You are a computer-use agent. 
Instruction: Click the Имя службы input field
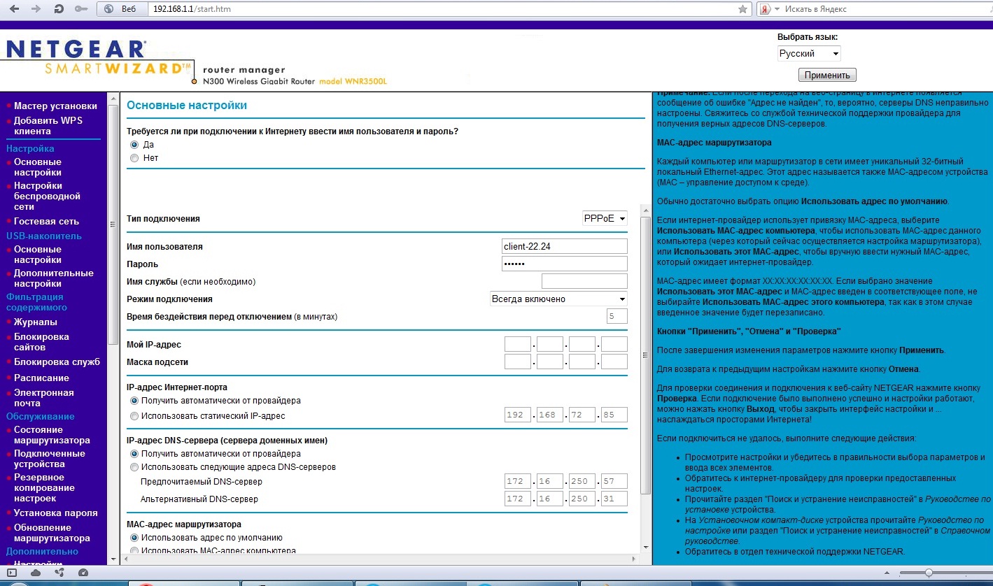[x=584, y=281]
